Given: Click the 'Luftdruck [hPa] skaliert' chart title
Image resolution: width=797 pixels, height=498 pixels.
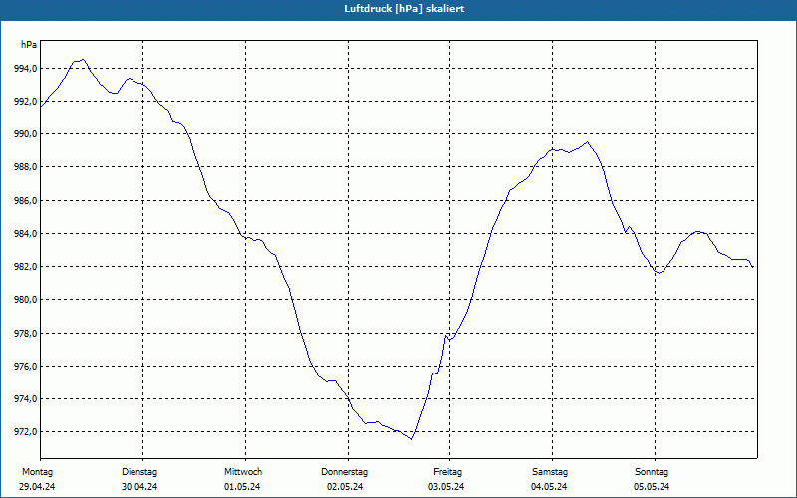Looking at the screenshot, I should pos(404,9).
